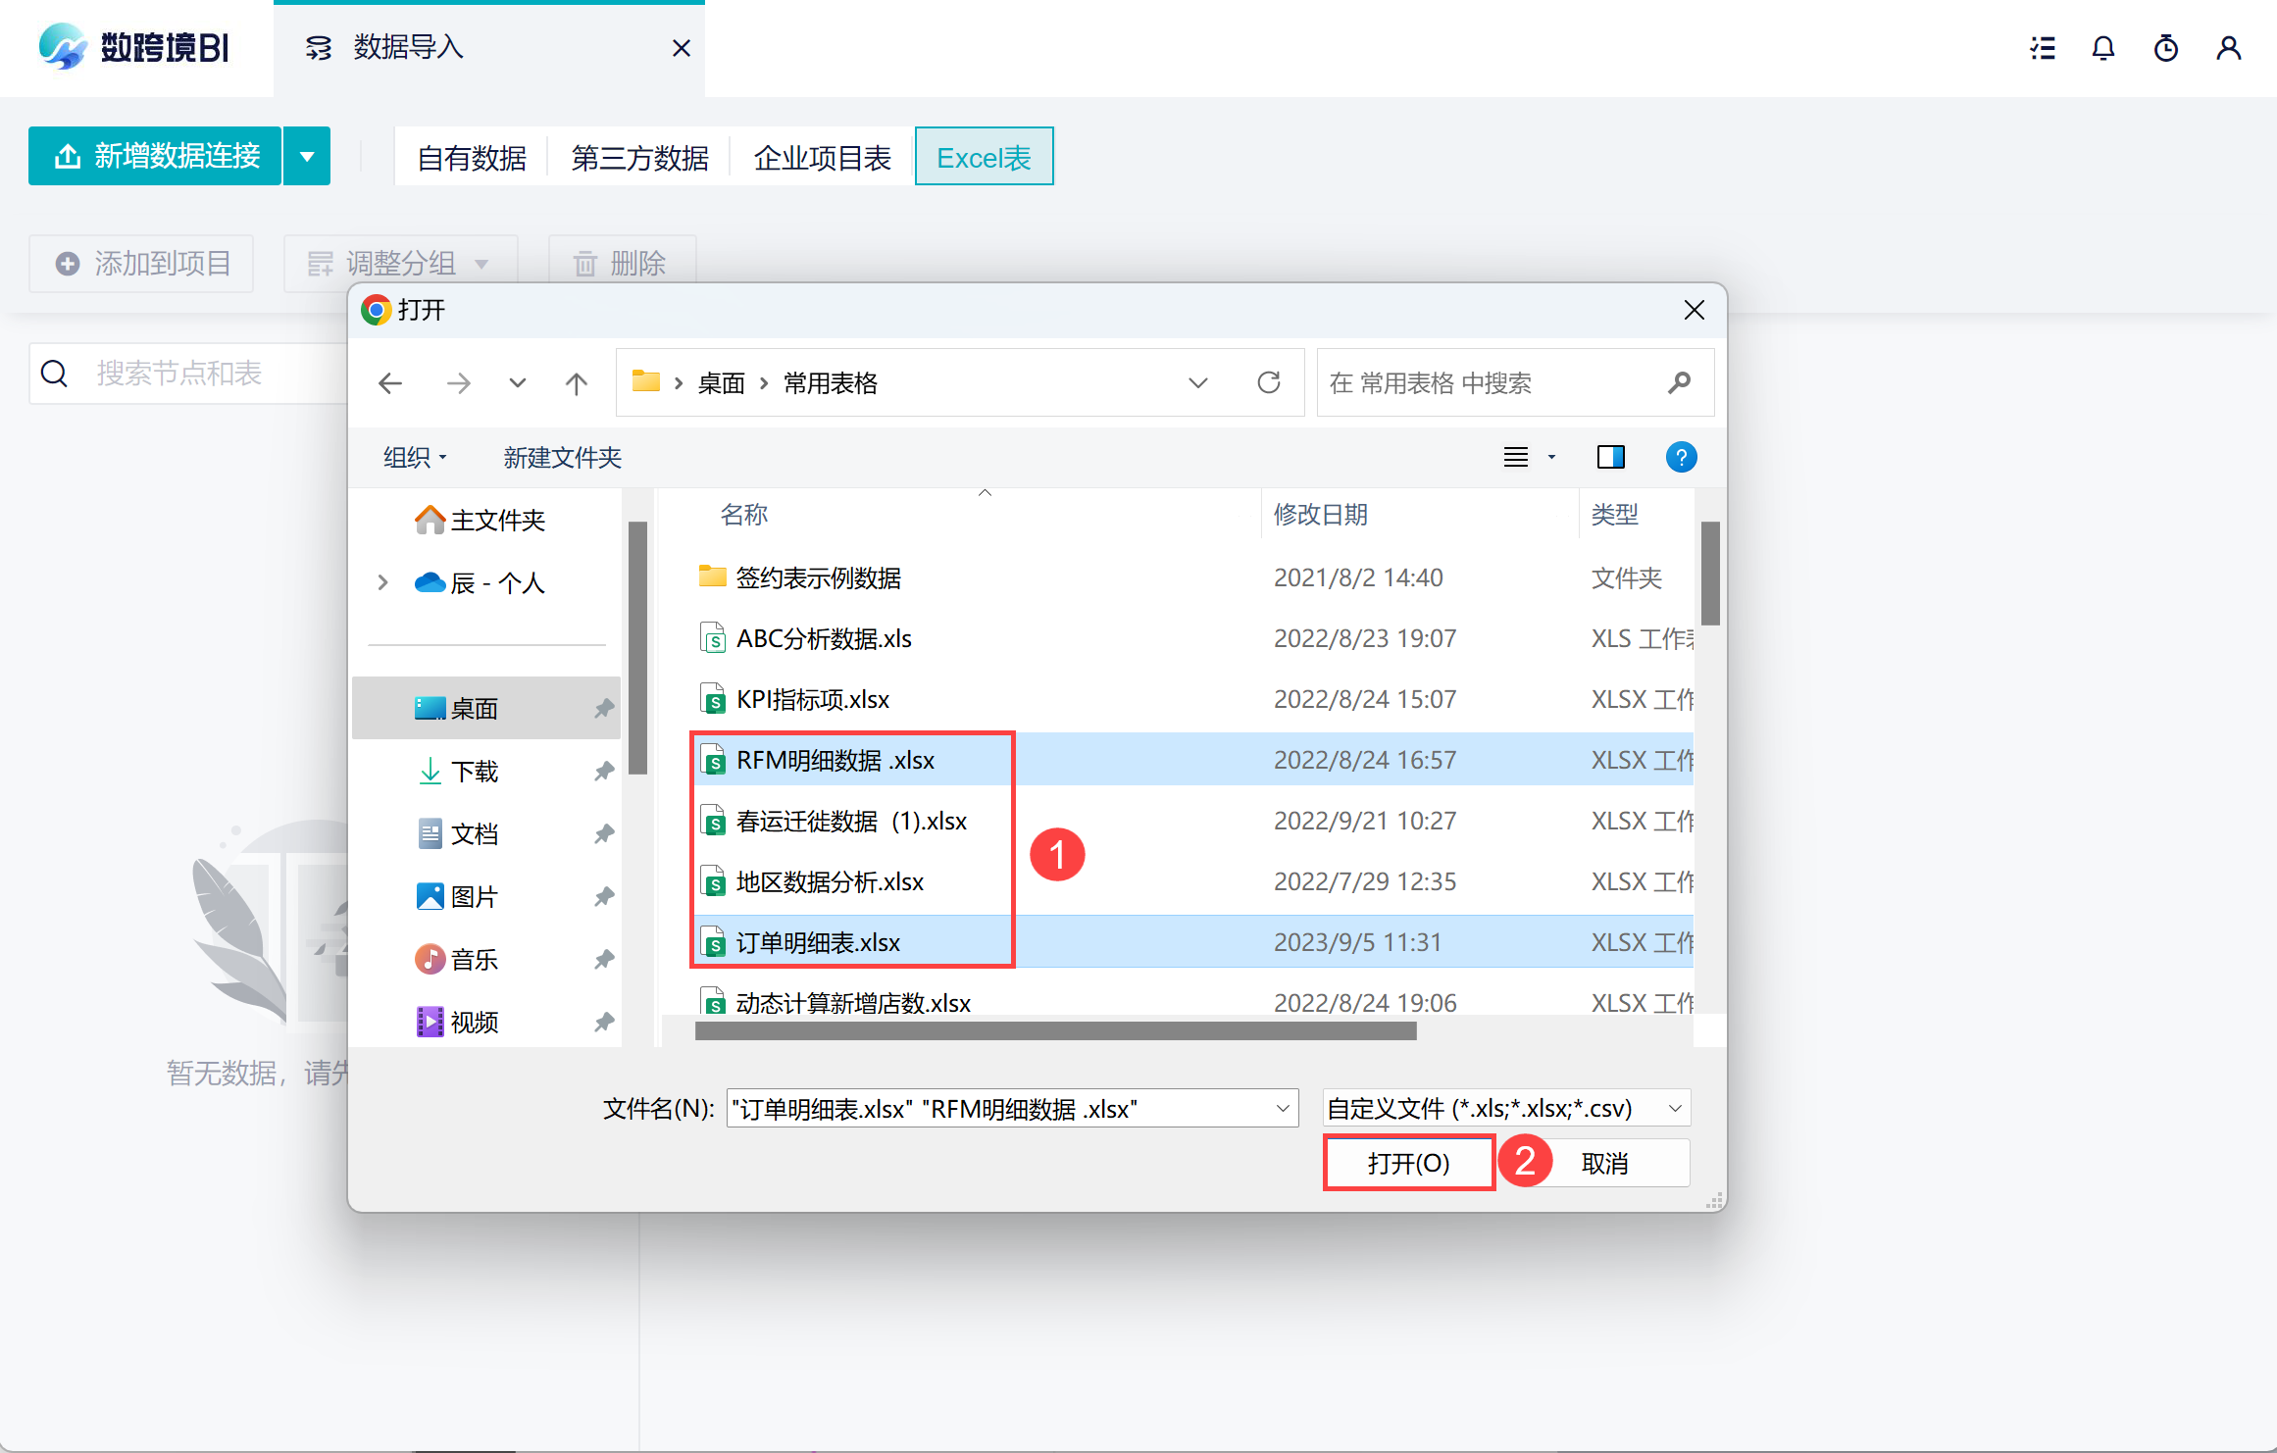The width and height of the screenshot is (2277, 1453).
Task: Open the 组织 menu dropdown
Action: (415, 457)
